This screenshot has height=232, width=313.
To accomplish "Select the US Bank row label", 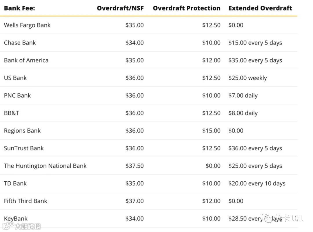I will (15, 78).
